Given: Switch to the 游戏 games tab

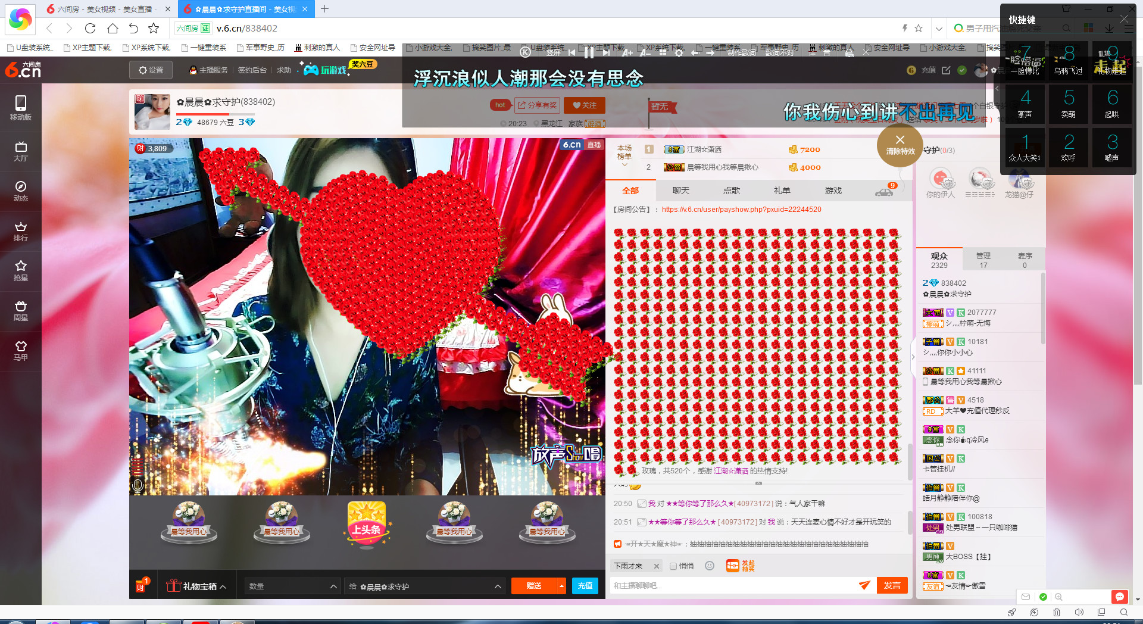Looking at the screenshot, I should point(833,191).
